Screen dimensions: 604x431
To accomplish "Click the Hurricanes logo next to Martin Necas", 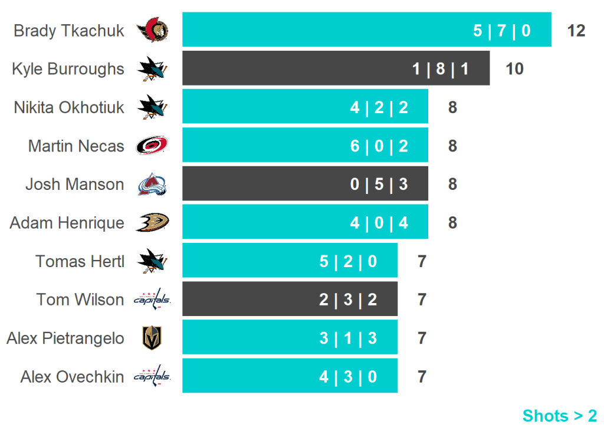I will coord(152,146).
